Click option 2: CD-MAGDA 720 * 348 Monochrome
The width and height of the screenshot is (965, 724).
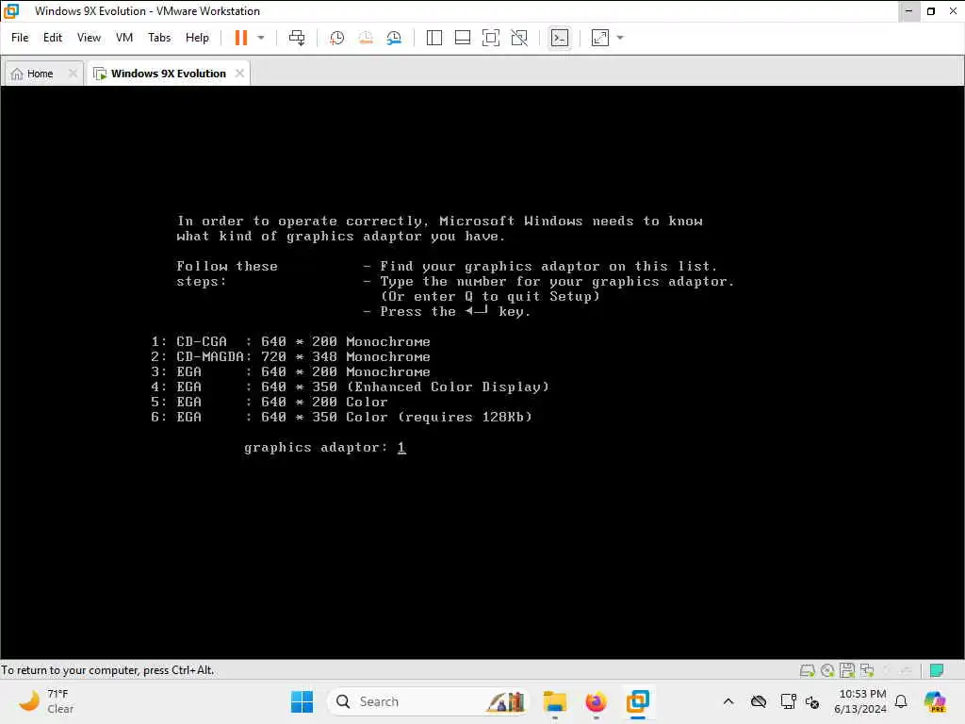point(290,357)
